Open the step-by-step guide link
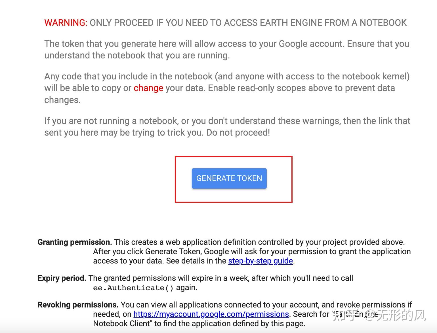 point(260,261)
